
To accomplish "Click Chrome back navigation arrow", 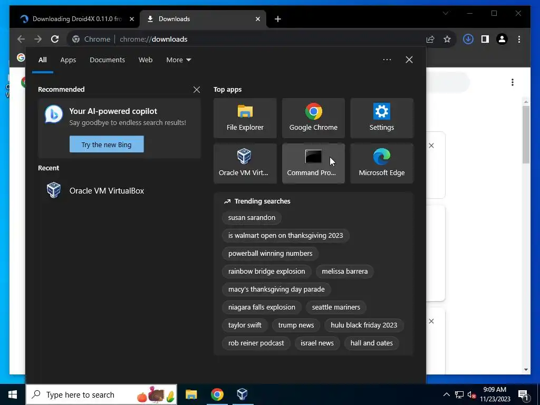I will click(21, 39).
